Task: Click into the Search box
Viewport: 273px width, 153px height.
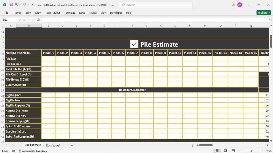Action: pyautogui.click(x=156, y=5)
